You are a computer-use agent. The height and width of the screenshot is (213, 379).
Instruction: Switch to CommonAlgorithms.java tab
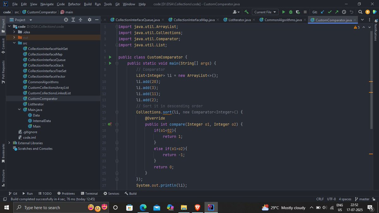tap(283, 20)
